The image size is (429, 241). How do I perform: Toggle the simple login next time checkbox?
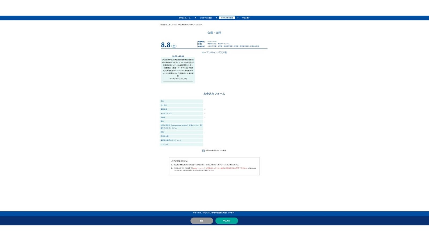tap(203, 151)
